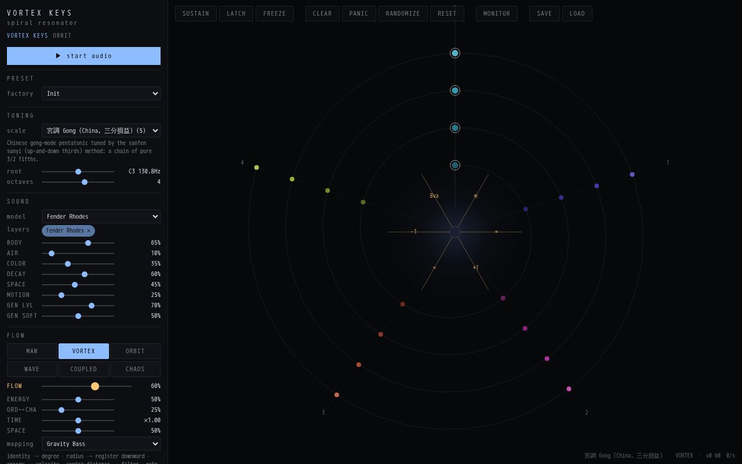Select the MAN flow mode

point(32,351)
